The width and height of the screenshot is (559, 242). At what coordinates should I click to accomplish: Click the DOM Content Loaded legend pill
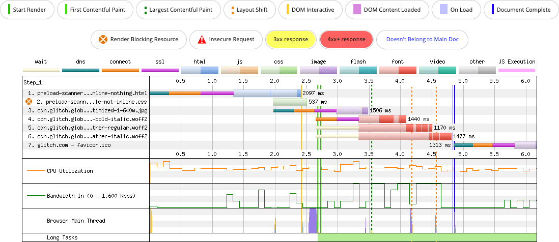[386, 10]
